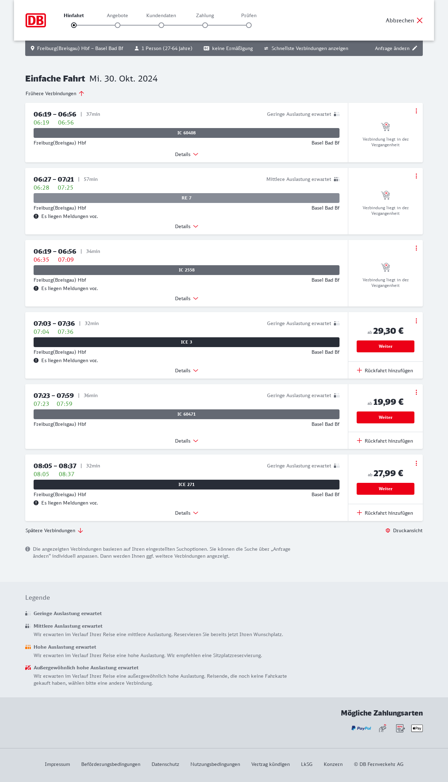Open three-dot menu for ICE 271 connection
448x782 pixels.
tap(416, 463)
